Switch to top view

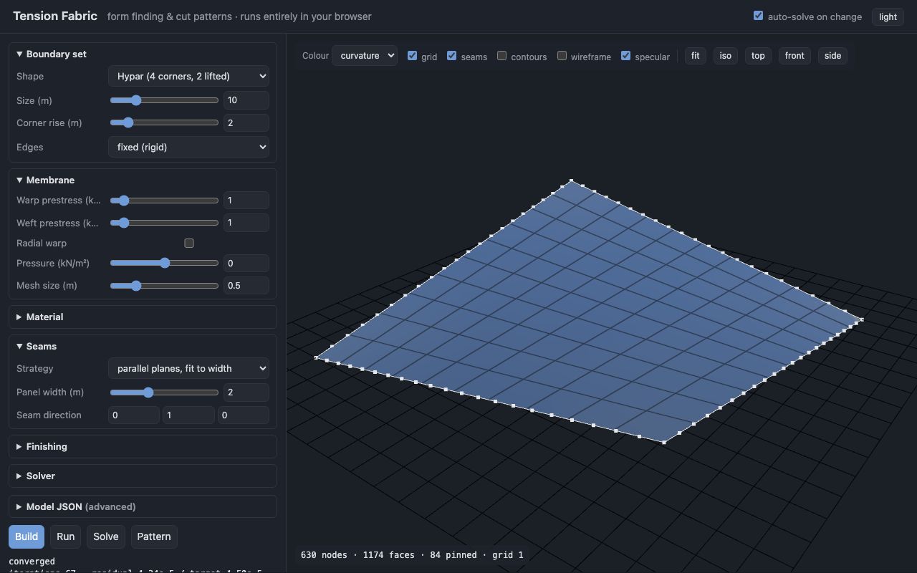[x=758, y=55]
